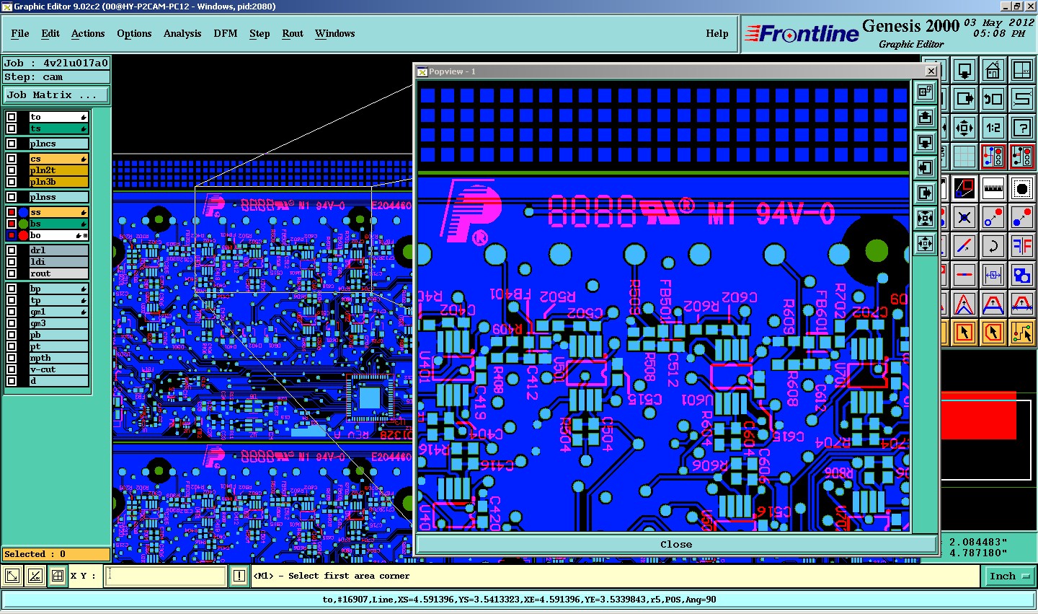Click the blue X delete-point icon
The width and height of the screenshot is (1038, 614).
click(x=964, y=216)
